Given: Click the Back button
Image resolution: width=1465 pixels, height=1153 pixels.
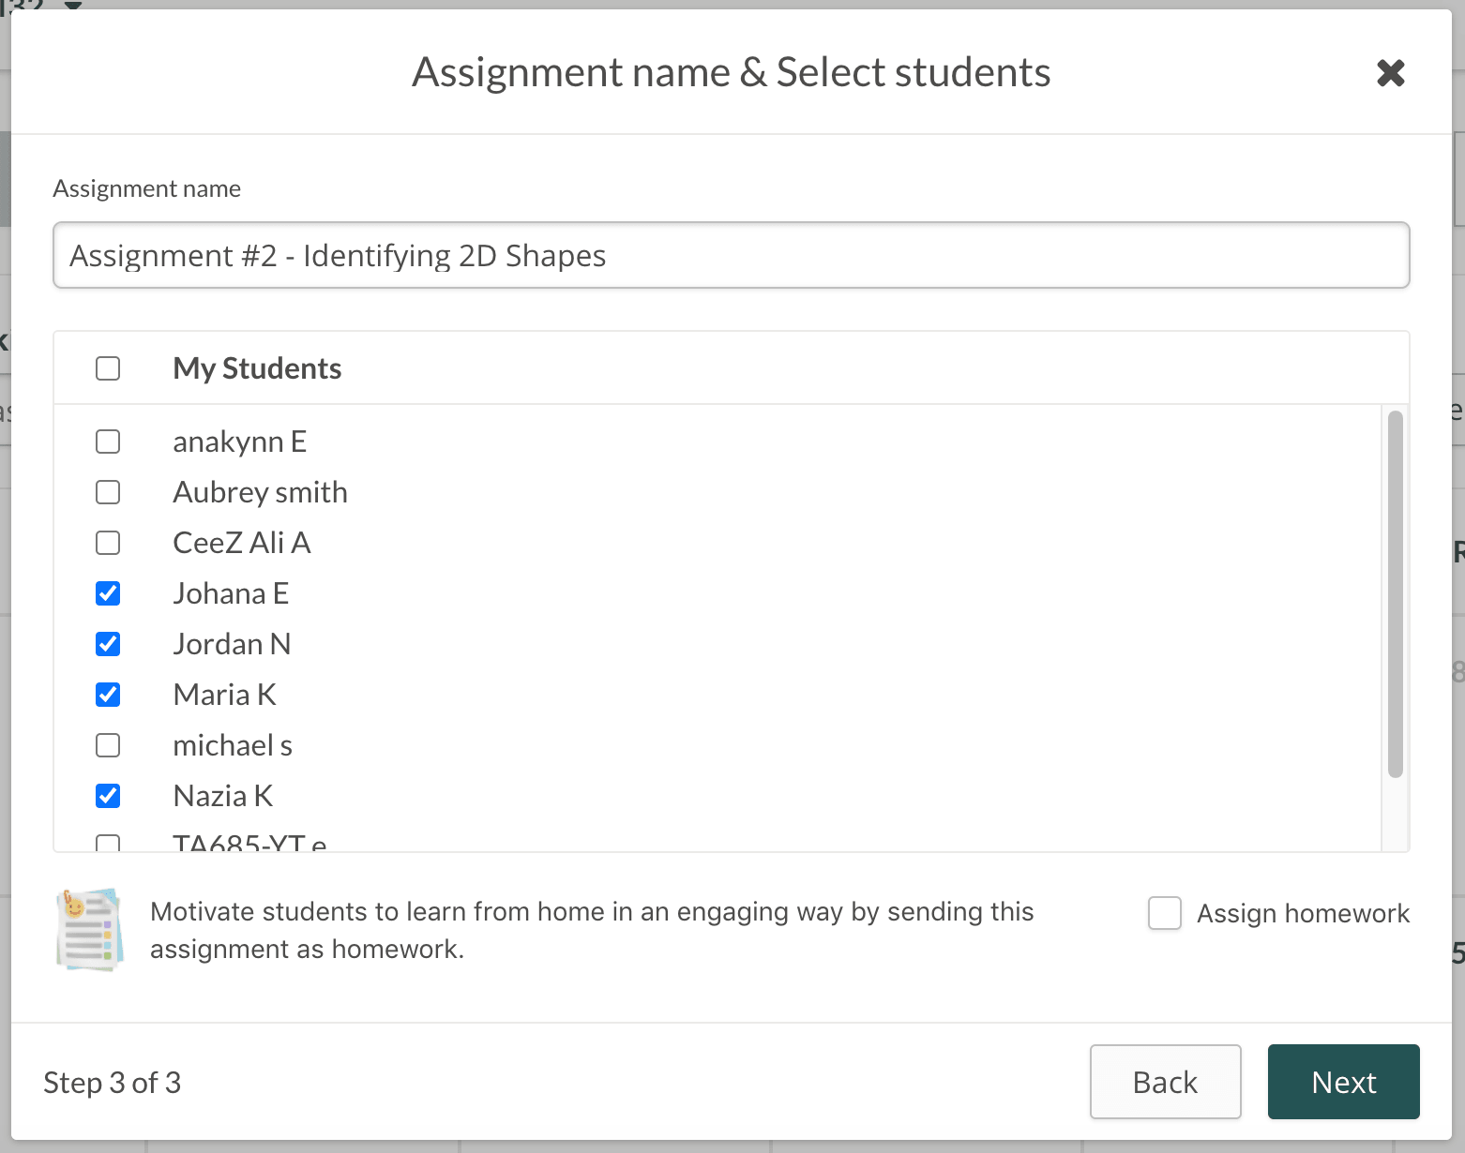Looking at the screenshot, I should 1165,1082.
